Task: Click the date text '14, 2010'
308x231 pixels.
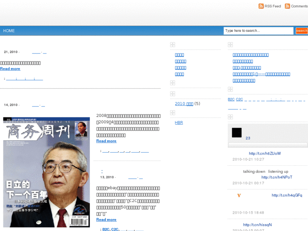Action: [x=11, y=105]
